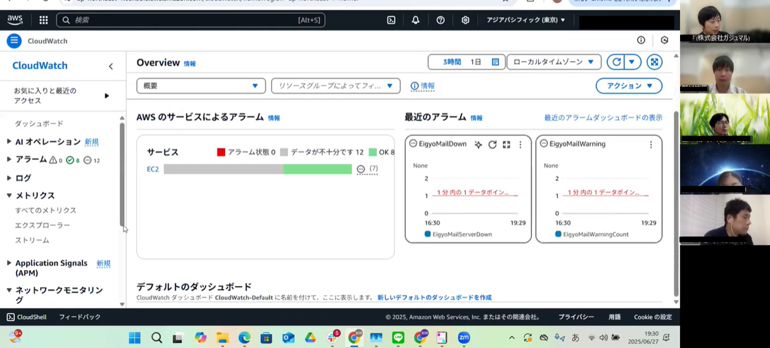Open ダッシュボード in the sidebar
Image resolution: width=770 pixels, height=348 pixels.
(39, 123)
